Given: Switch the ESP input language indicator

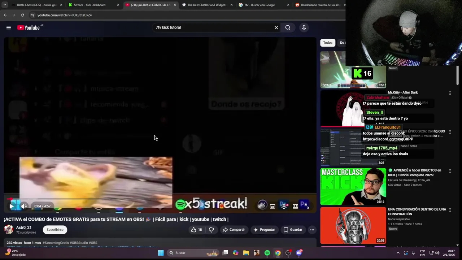Looking at the screenshot, I should pyautogui.click(x=422, y=253).
